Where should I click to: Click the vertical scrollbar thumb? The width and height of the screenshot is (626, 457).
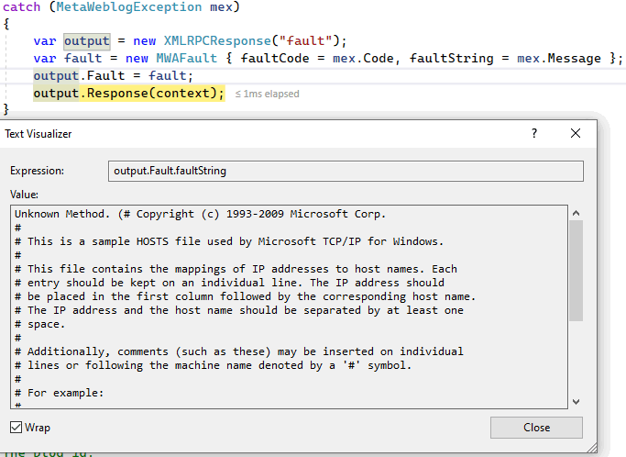point(576,271)
